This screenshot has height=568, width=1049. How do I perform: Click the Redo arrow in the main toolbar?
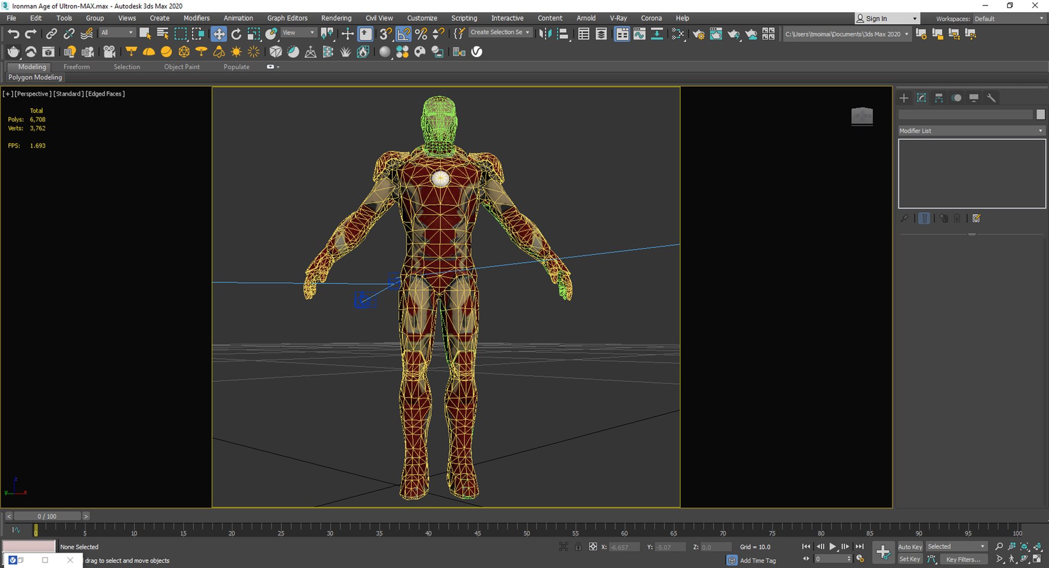tap(31, 34)
